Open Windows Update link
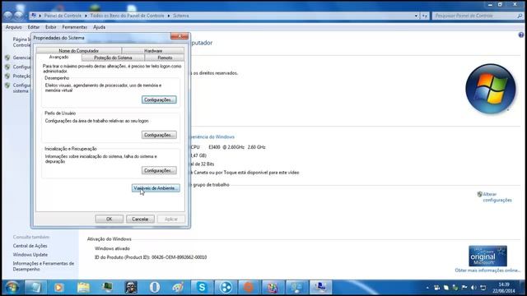527x296 pixels. click(x=30, y=255)
